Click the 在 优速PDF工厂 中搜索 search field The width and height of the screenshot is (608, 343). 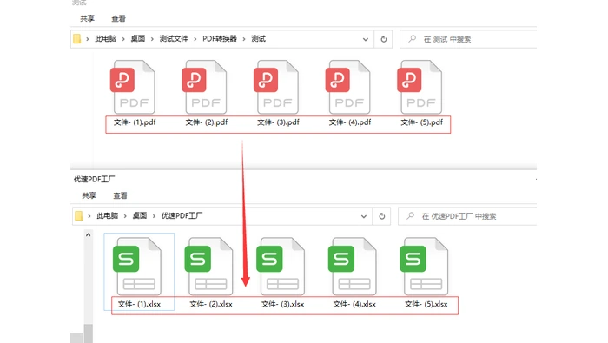(x=467, y=216)
